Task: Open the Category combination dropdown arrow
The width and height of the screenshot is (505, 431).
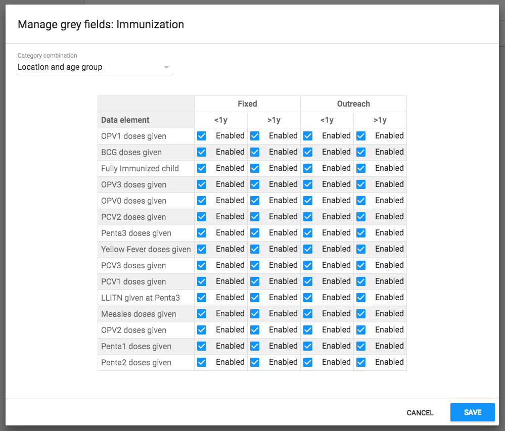Action: pos(166,67)
